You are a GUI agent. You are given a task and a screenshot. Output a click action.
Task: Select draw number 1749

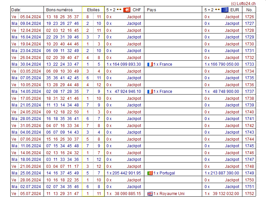pos(249,173)
